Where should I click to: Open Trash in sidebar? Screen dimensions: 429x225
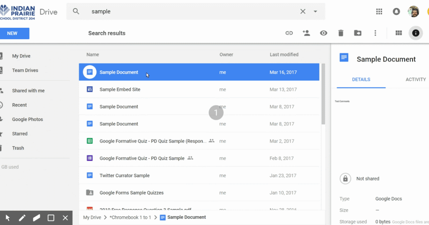point(18,148)
